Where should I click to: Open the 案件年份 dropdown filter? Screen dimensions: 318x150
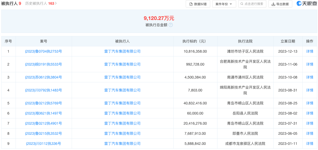224,4
